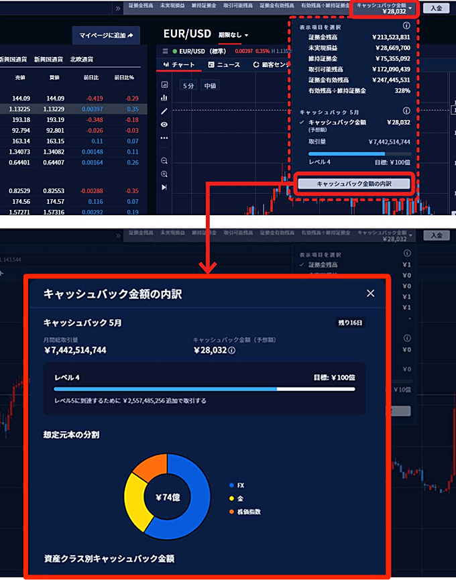Select the row with sell price 144.09
Image resolution: width=456 pixels, height=580 pixels.
(x=74, y=99)
